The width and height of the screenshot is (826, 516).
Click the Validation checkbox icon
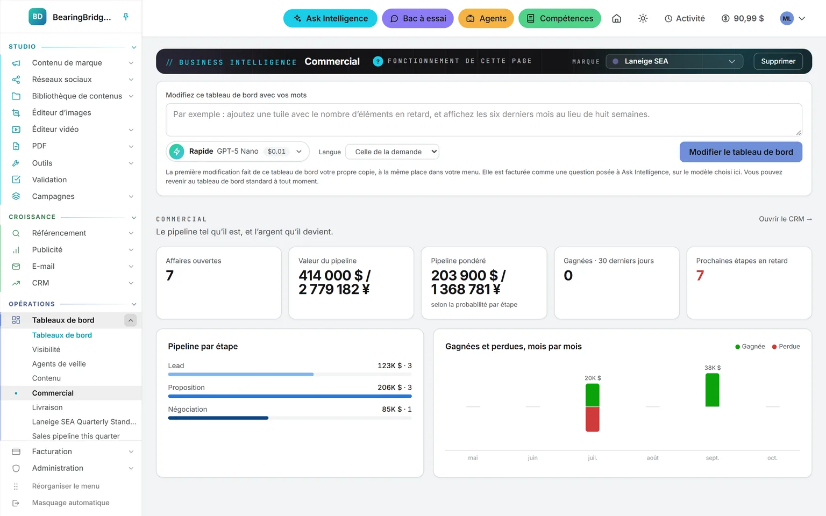pos(16,180)
